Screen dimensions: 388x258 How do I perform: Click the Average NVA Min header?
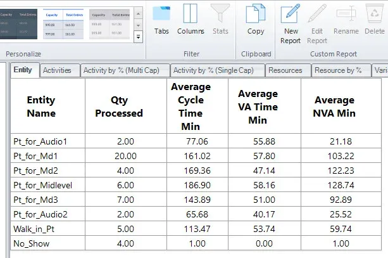point(341,106)
